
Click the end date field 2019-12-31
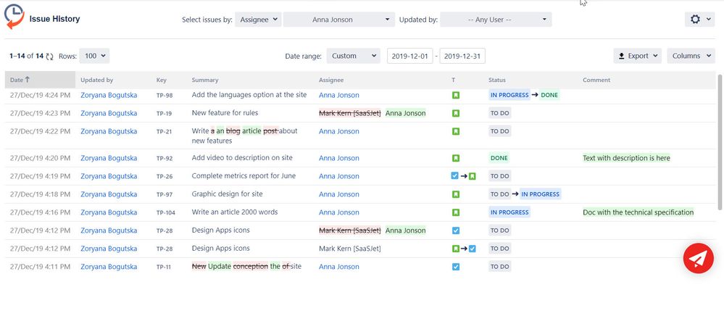(462, 56)
